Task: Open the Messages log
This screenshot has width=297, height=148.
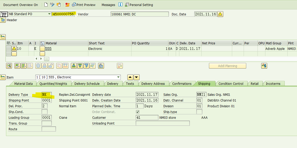Action: click(x=108, y=5)
